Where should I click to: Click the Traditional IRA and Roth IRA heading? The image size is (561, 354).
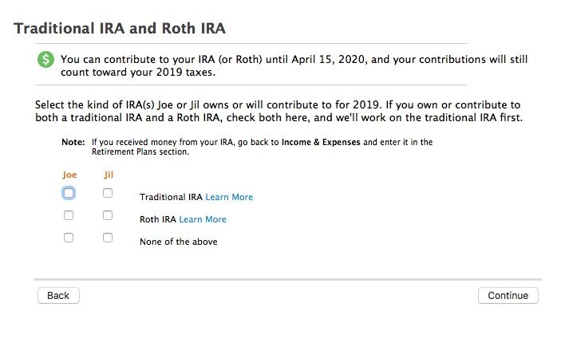pyautogui.click(x=120, y=28)
